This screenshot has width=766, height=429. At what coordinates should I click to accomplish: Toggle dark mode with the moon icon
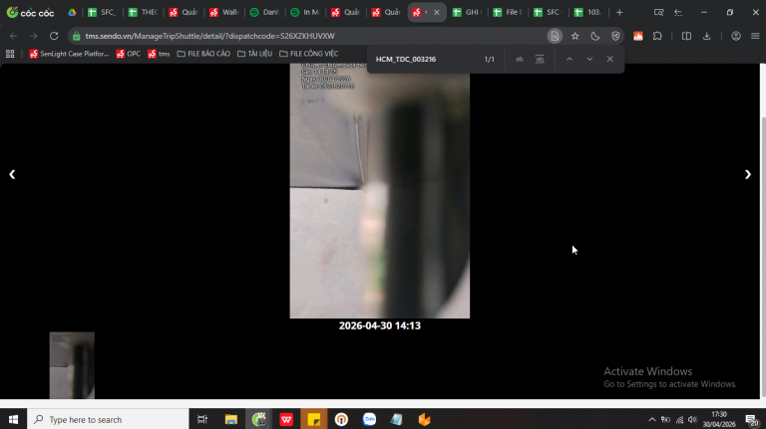point(595,36)
